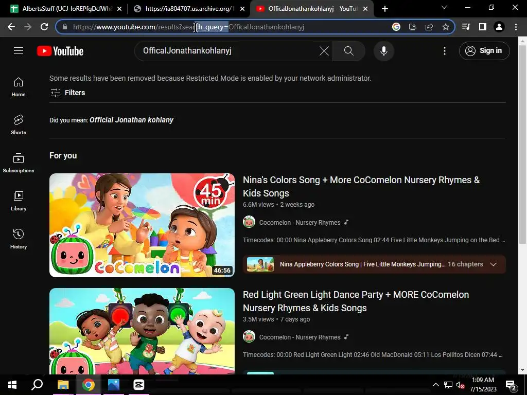Open a new browser tab

coord(385,9)
